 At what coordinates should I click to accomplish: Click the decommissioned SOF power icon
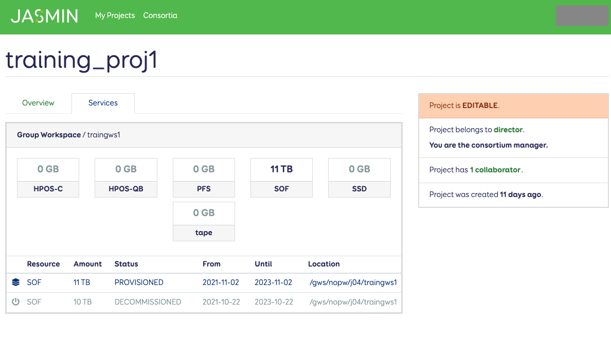(x=15, y=302)
